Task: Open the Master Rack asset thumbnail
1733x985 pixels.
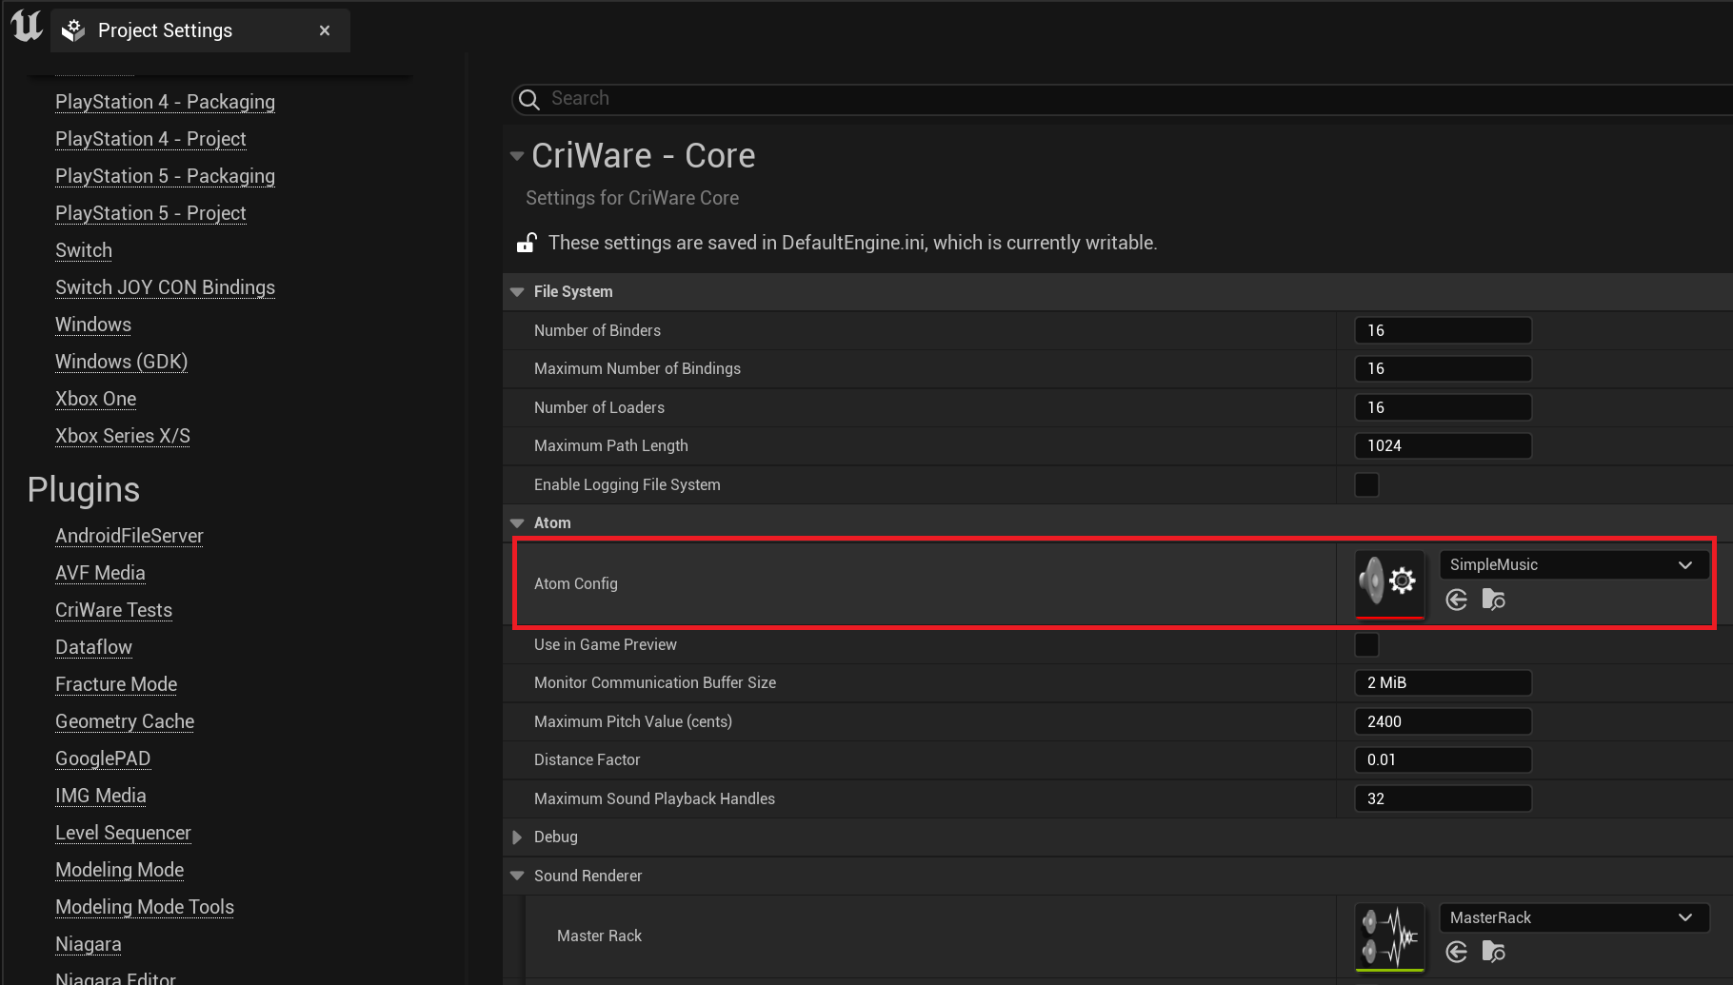Action: [x=1390, y=936]
